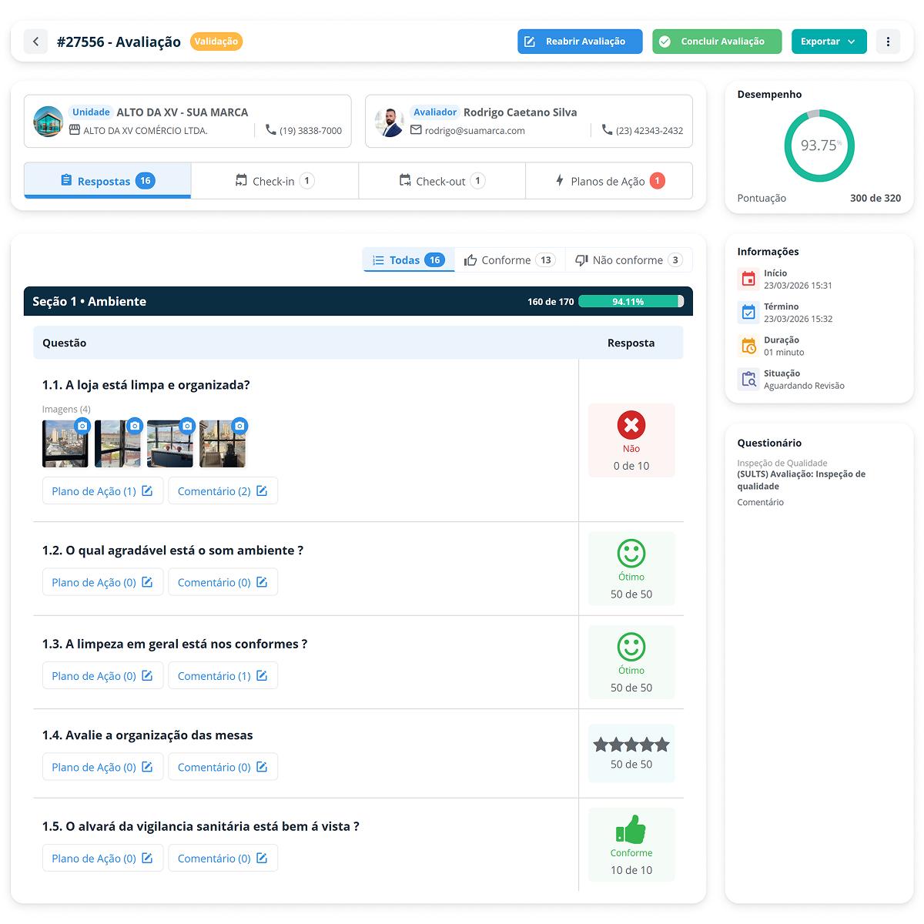The height and width of the screenshot is (924, 924).
Task: Click the third image thumbnail under question 1.1
Action: point(170,444)
